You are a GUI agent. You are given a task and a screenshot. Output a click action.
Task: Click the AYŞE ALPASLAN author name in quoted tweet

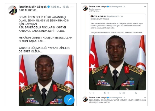click(100, 16)
